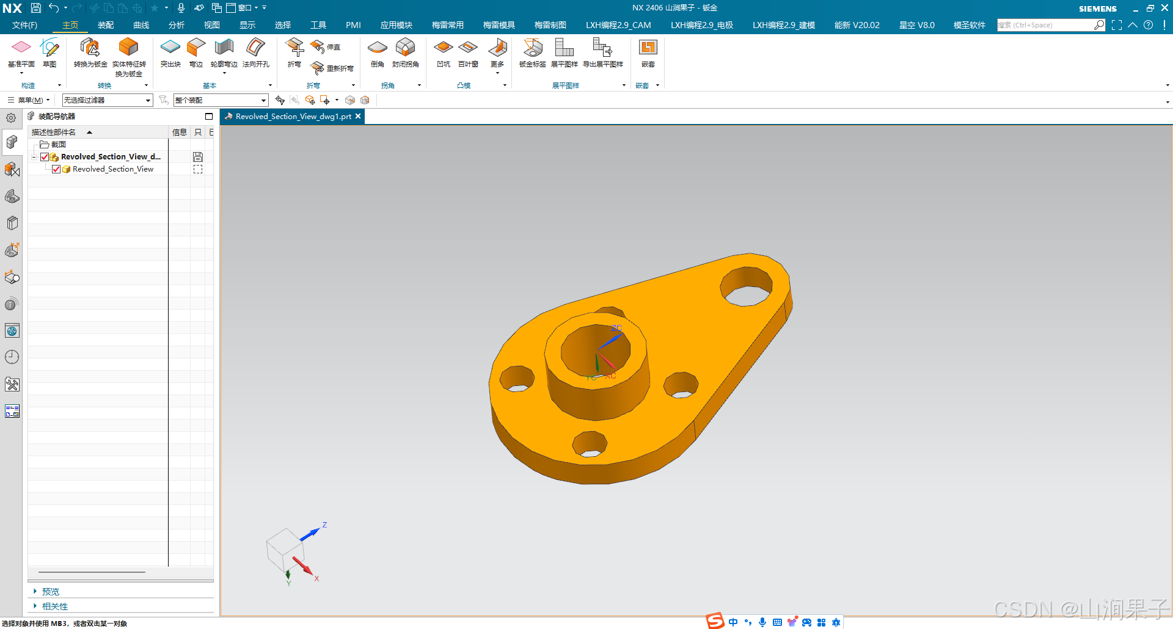Open the 整个装配 selection scope dropdown
This screenshot has width=1173, height=629.
[x=221, y=100]
